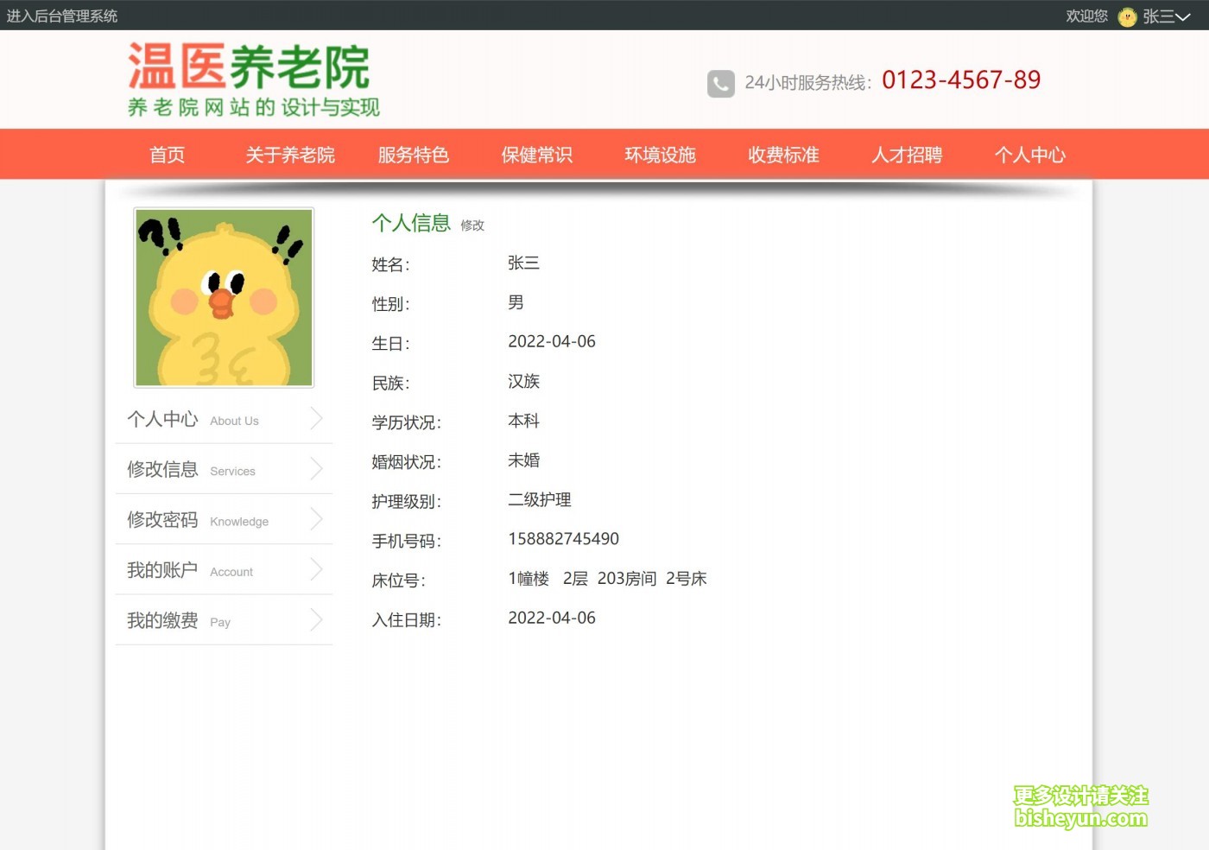
Task: Click the yellow chick profile picture
Action: coord(224,298)
